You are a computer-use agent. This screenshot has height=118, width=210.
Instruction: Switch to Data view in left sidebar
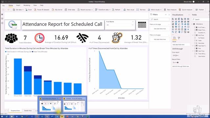[x=2, y=19]
